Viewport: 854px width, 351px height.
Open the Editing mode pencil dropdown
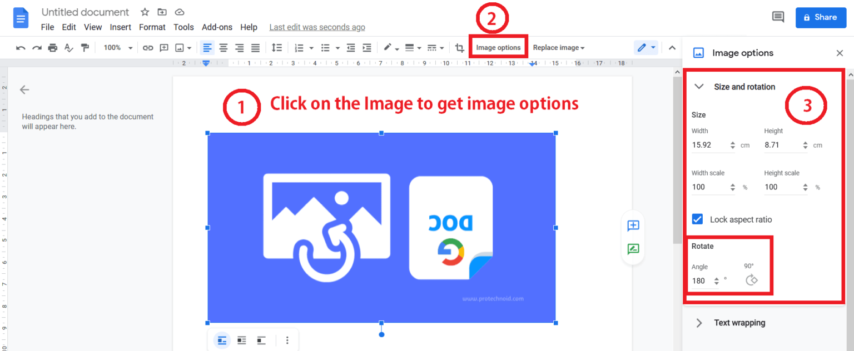(x=647, y=48)
